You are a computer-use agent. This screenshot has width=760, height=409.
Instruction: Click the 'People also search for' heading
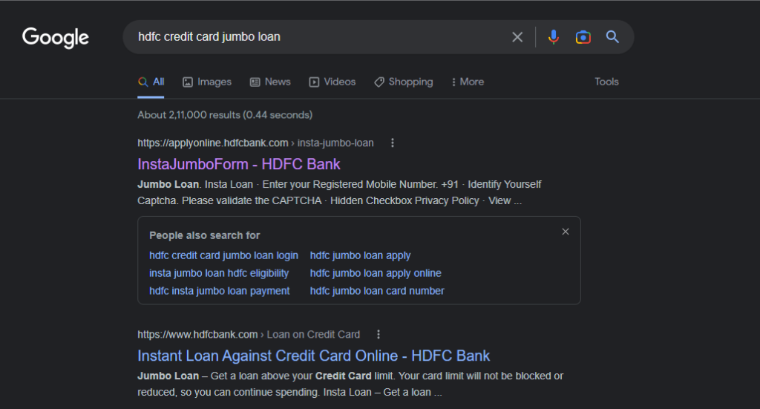pyautogui.click(x=205, y=235)
